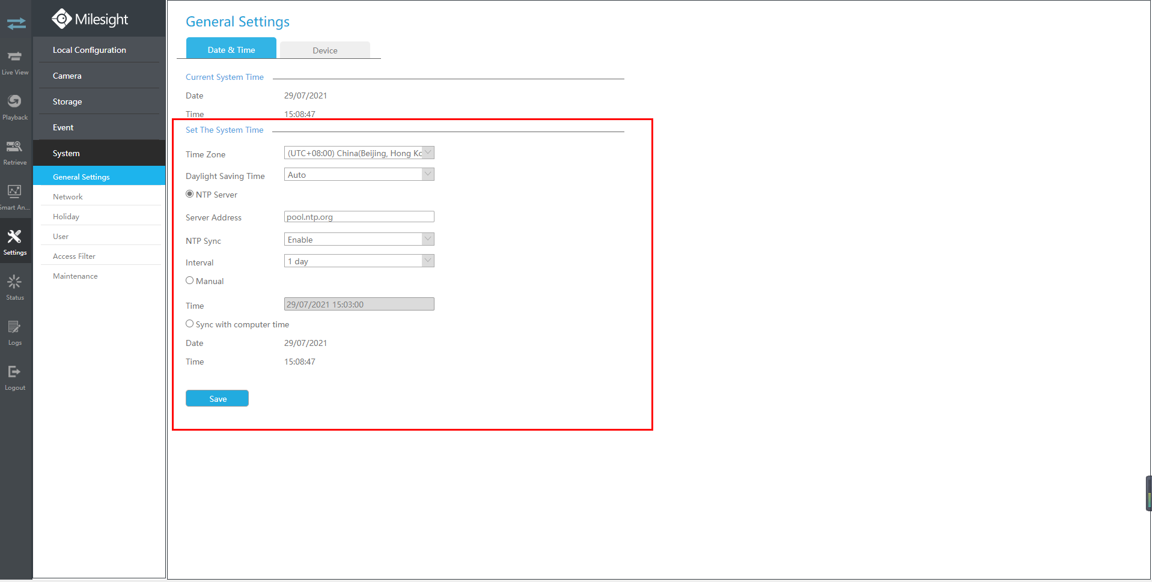Viewport: 1152px width, 582px height.
Task: Open the Event menu
Action: [x=99, y=127]
